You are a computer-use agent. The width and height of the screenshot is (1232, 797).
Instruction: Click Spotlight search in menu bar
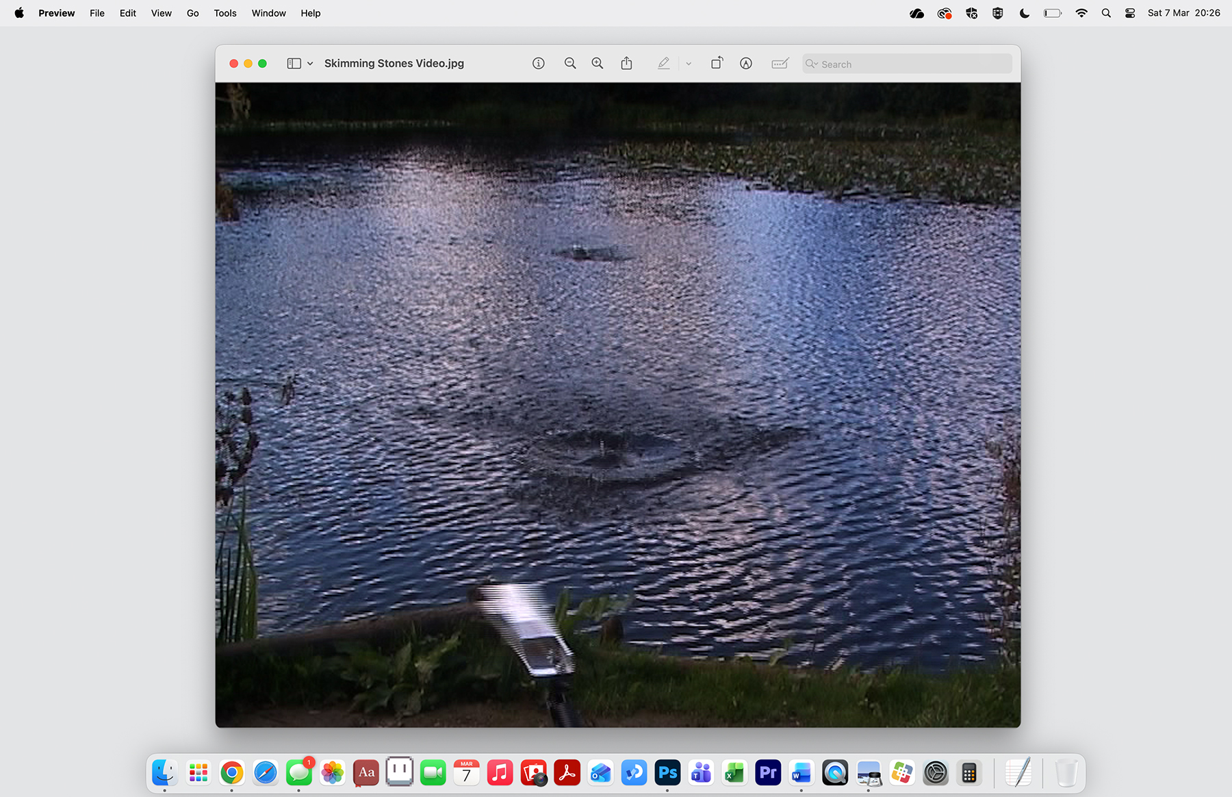[1106, 12]
